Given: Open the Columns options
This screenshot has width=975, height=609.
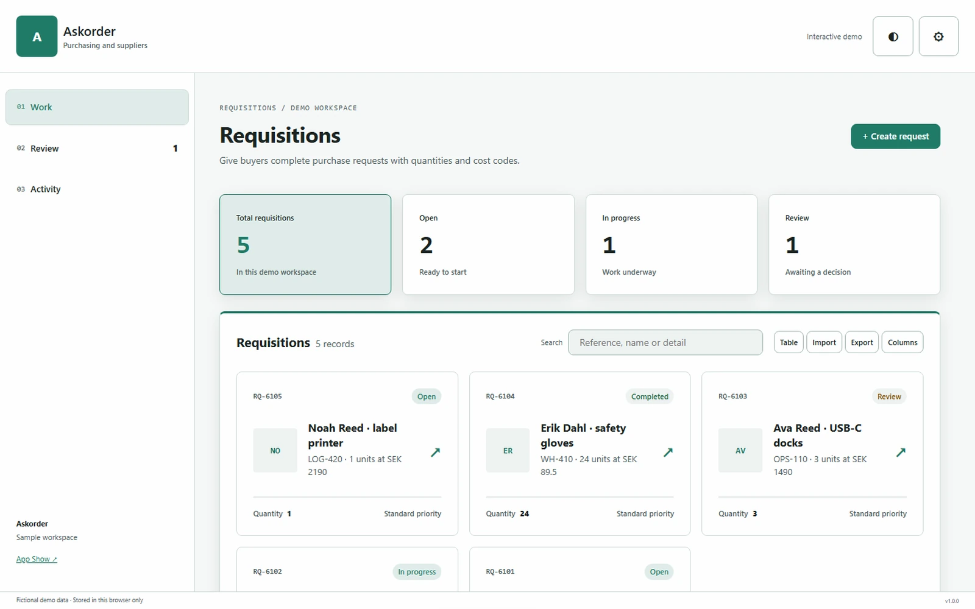Looking at the screenshot, I should [x=902, y=342].
